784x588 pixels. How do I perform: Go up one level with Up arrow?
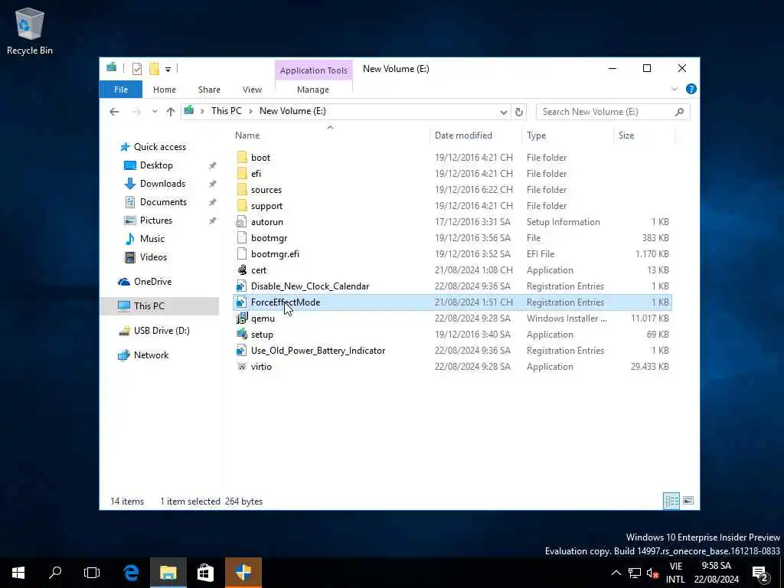171,112
